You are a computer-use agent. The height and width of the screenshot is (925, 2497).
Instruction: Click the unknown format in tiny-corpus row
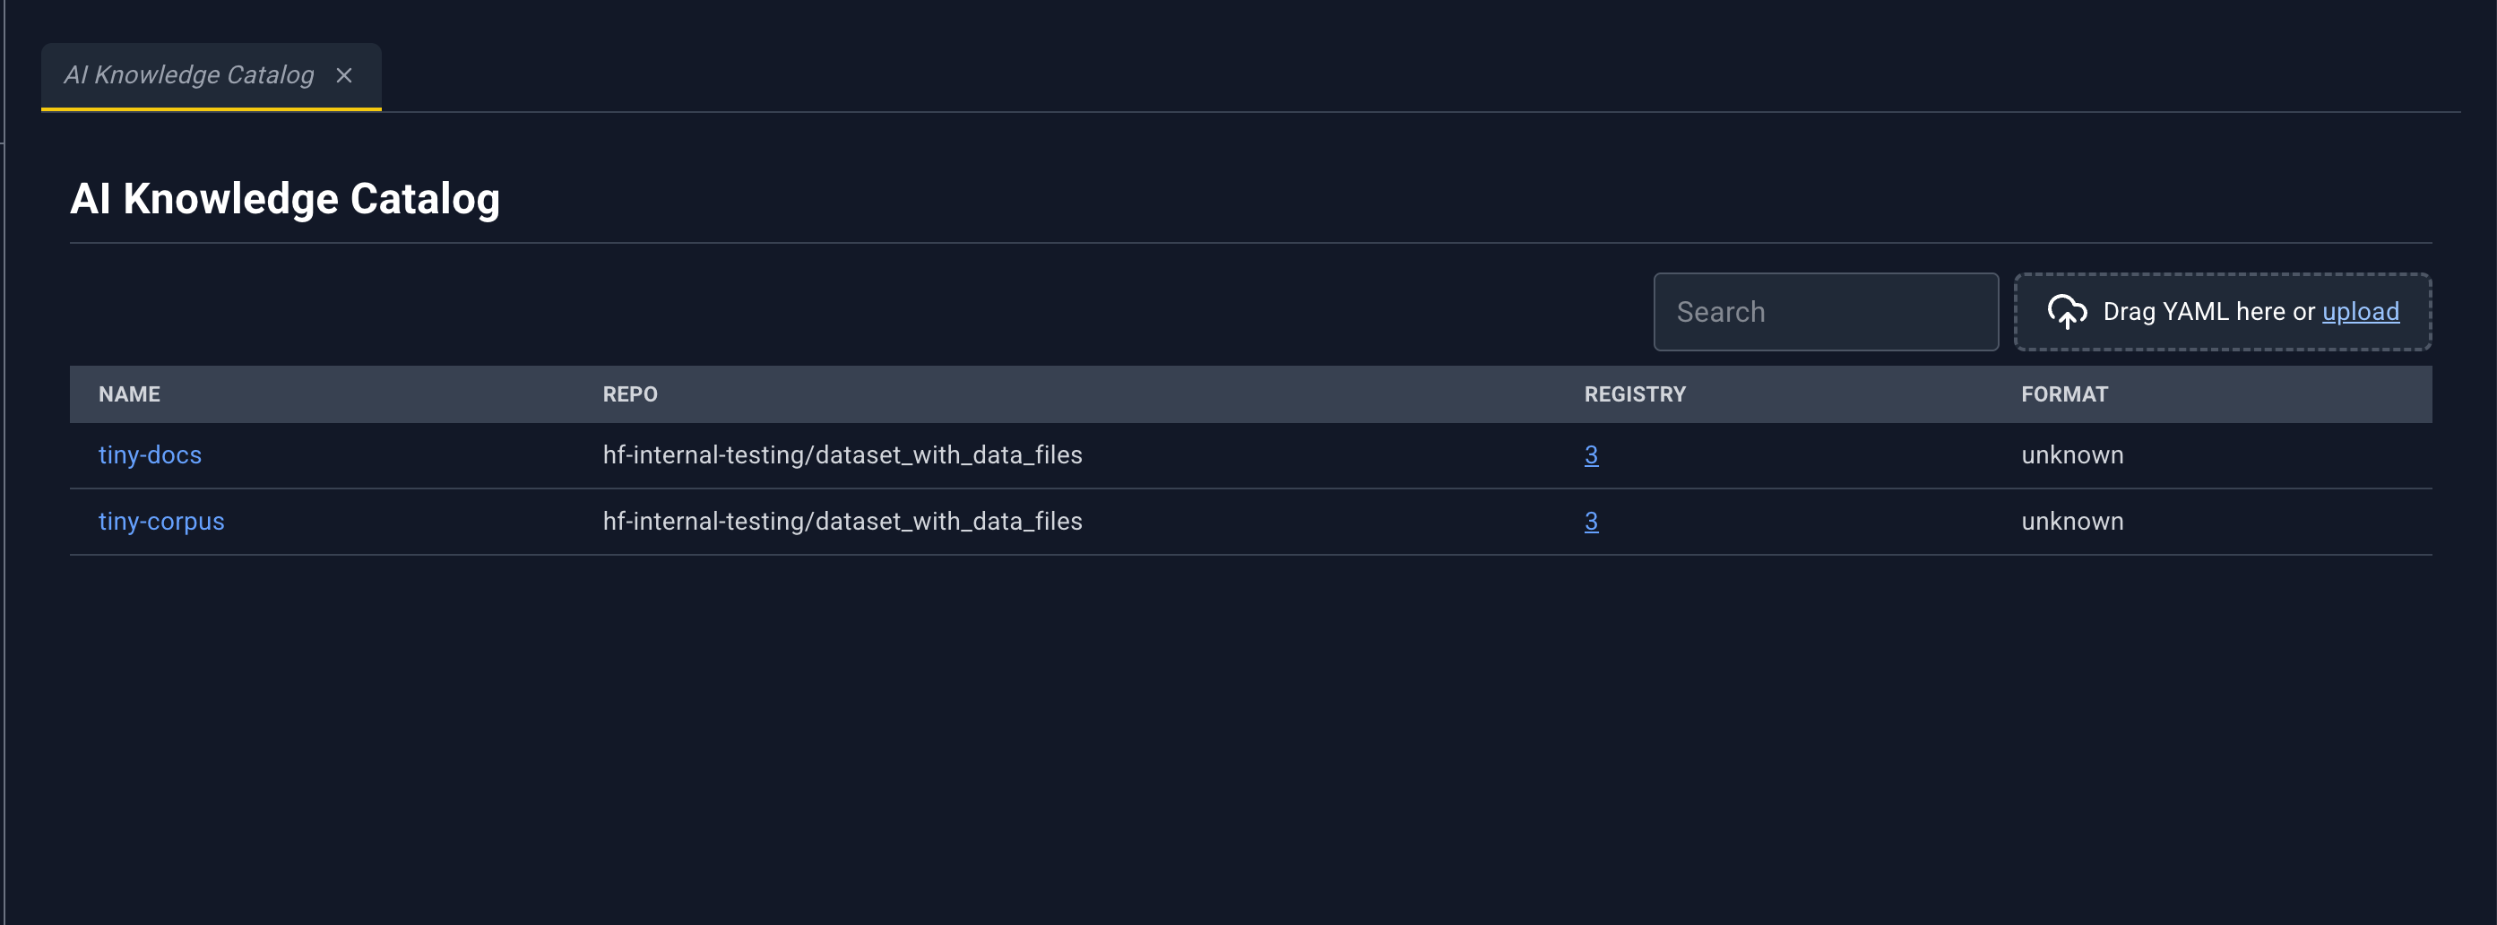2072,522
